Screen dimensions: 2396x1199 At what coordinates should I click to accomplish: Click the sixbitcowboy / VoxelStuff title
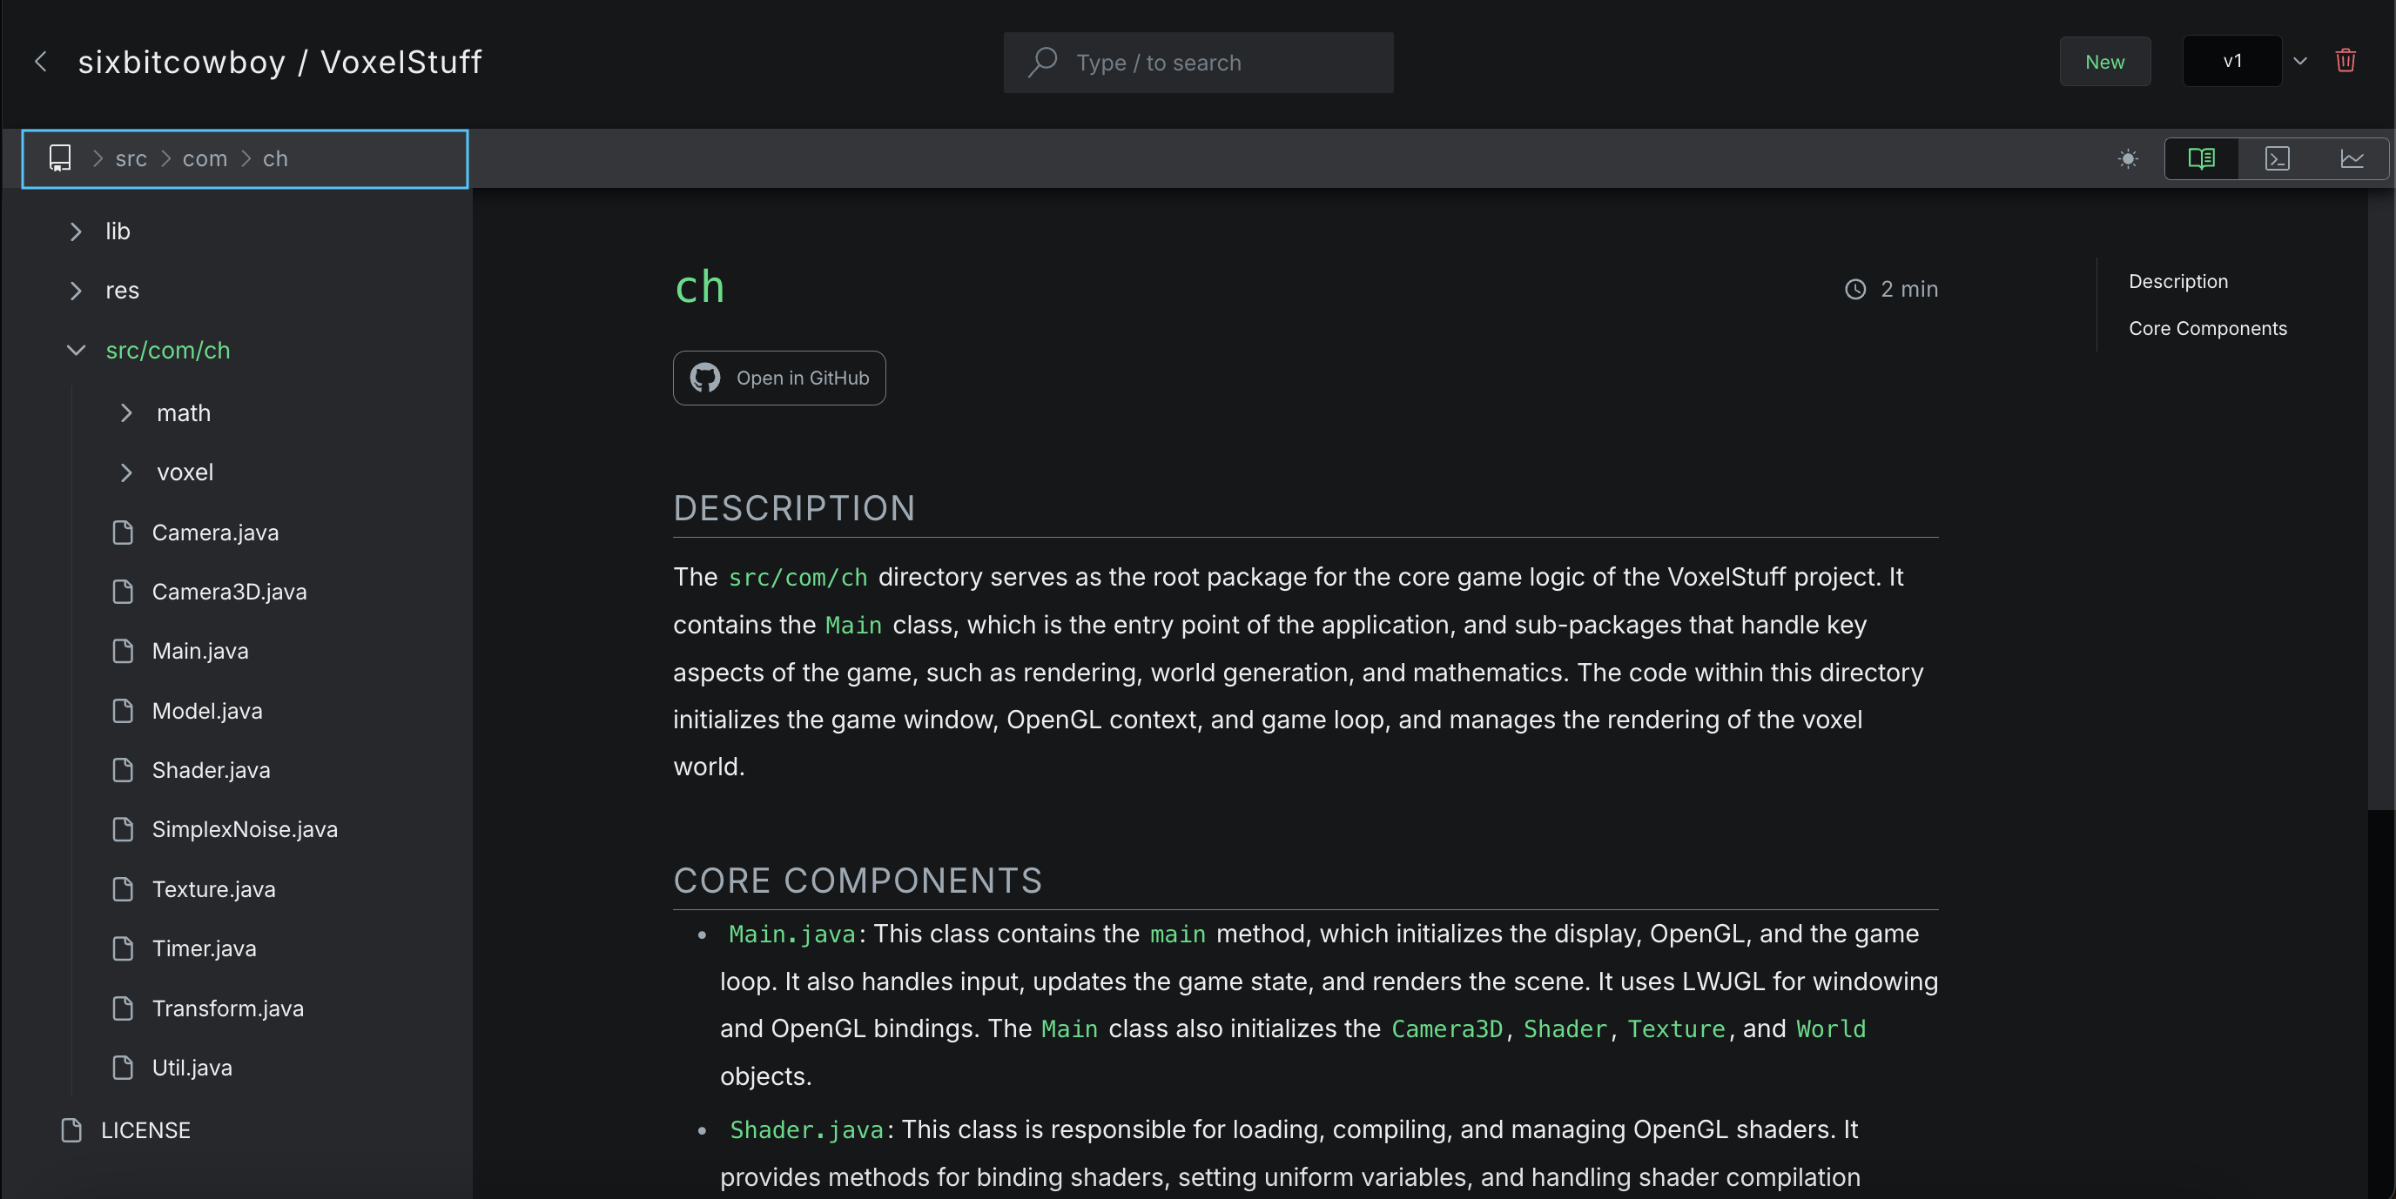(x=280, y=63)
